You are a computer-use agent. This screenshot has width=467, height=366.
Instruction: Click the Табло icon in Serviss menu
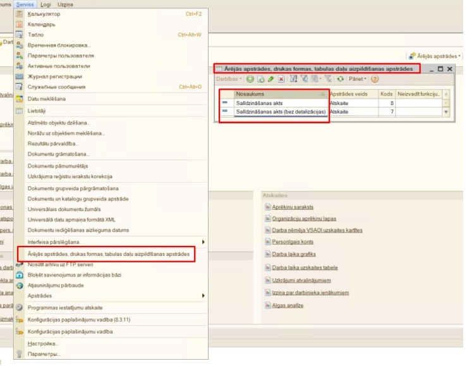[19, 35]
